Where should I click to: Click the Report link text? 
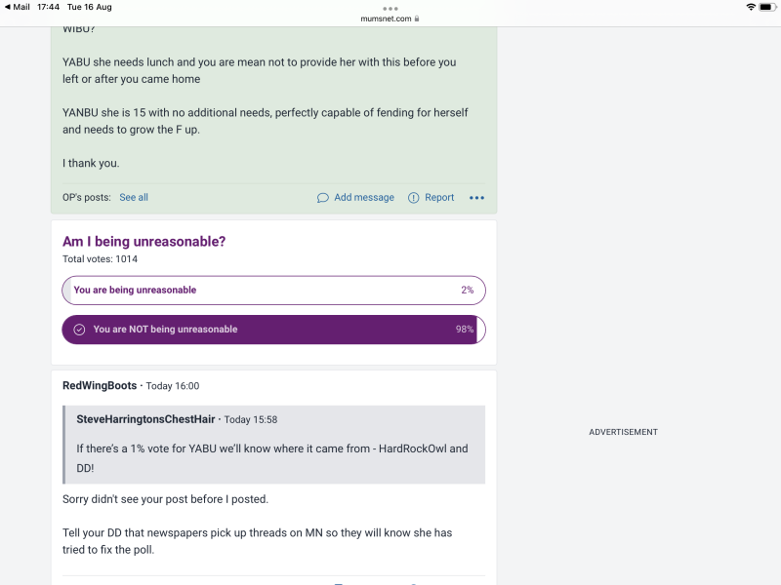click(439, 198)
